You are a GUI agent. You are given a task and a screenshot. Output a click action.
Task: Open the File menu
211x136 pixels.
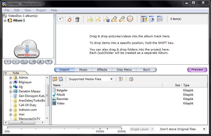click(7, 10)
